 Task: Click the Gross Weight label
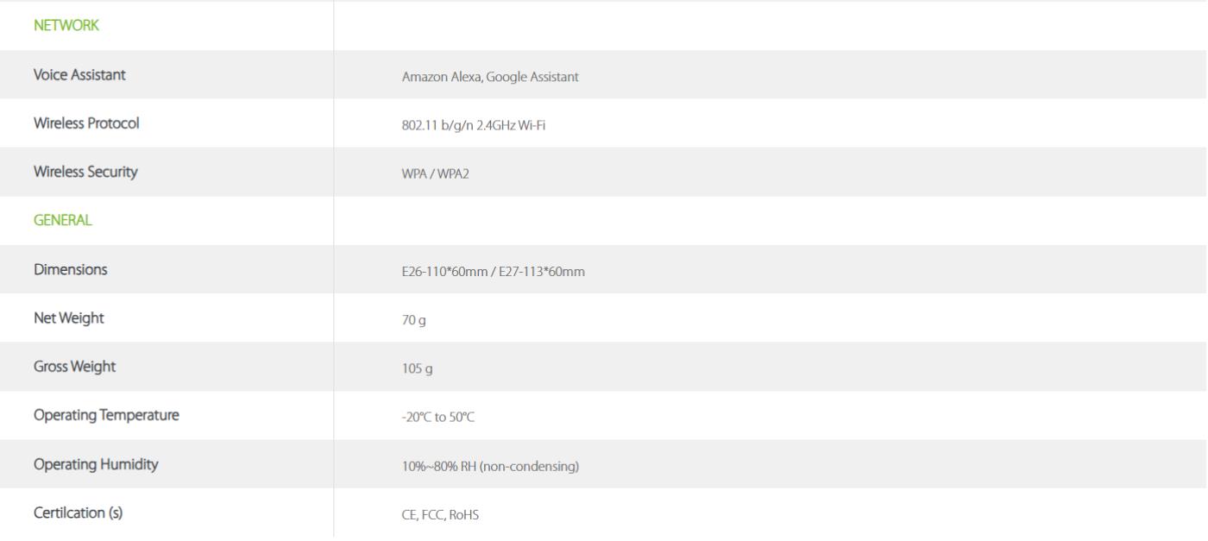point(74,367)
